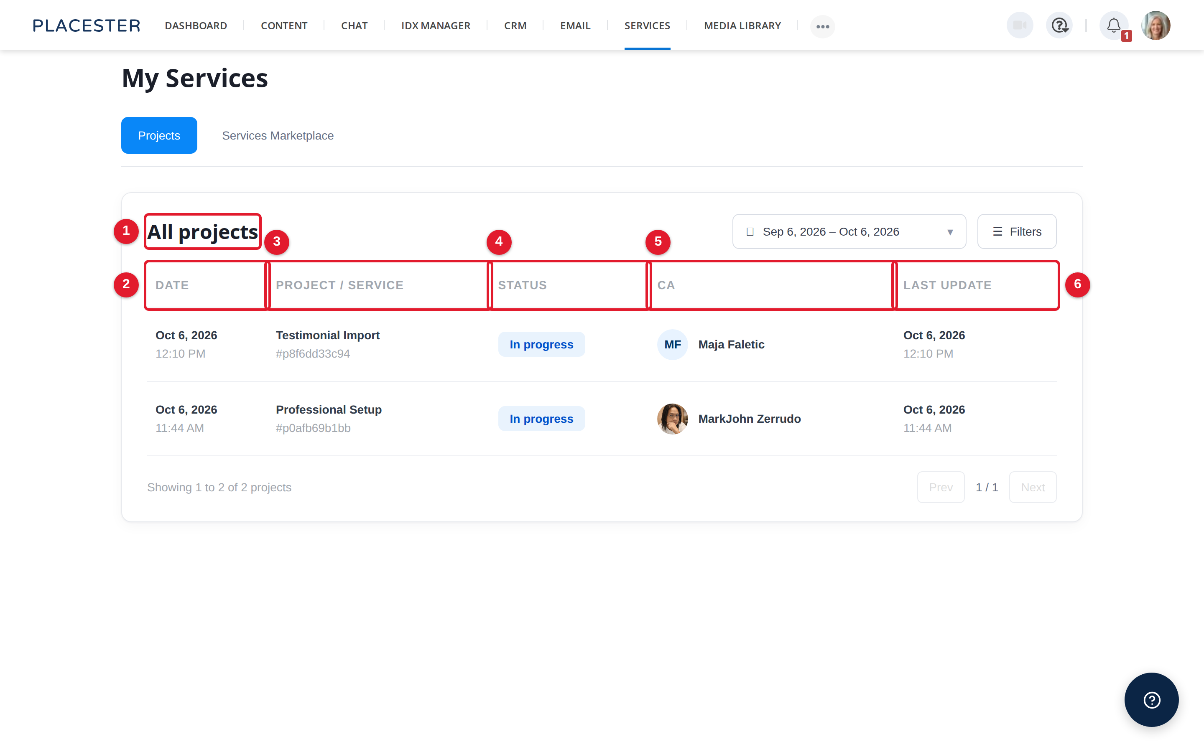Click In progress badge for Testimonial Import
This screenshot has height=752, width=1204.
[x=541, y=344]
